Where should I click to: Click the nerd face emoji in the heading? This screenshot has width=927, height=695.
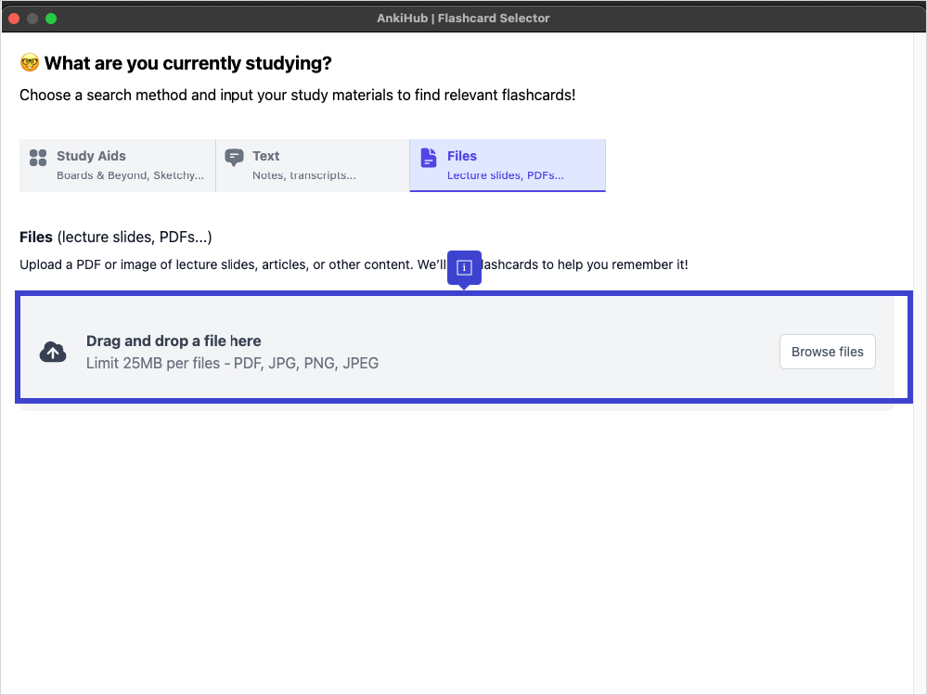click(30, 63)
